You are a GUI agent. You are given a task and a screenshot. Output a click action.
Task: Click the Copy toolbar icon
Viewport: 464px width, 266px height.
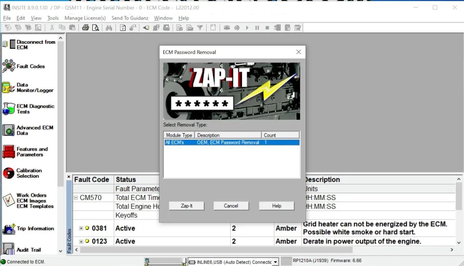[x=62, y=28]
